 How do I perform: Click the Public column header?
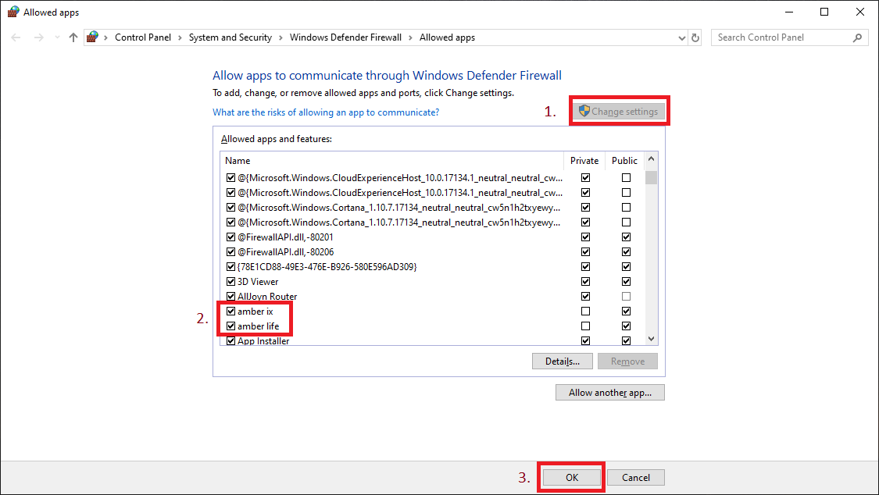coord(624,161)
